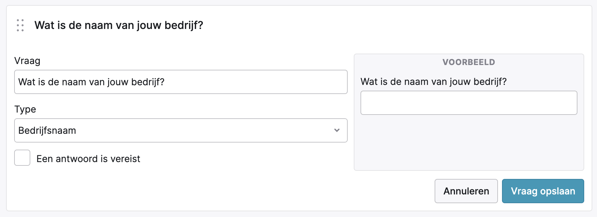Click the empty input in the Voorbeeld preview

pos(469,103)
